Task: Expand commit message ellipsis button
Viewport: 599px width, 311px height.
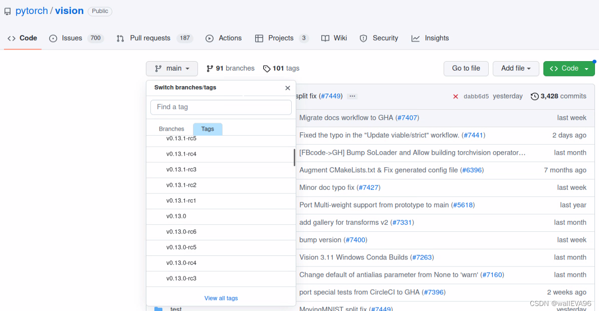Action: click(x=352, y=96)
